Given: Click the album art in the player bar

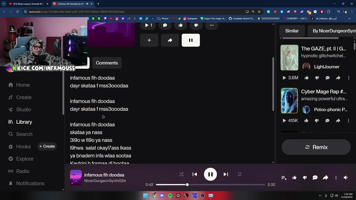Looking at the screenshot, I should coord(76,177).
